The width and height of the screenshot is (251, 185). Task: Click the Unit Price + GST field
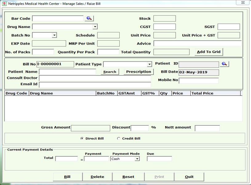coord(229,35)
